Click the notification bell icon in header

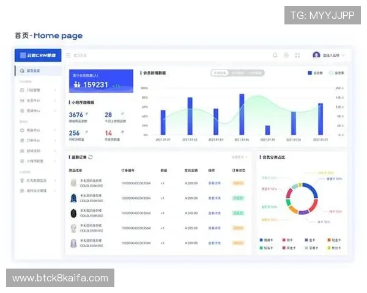tap(275, 56)
